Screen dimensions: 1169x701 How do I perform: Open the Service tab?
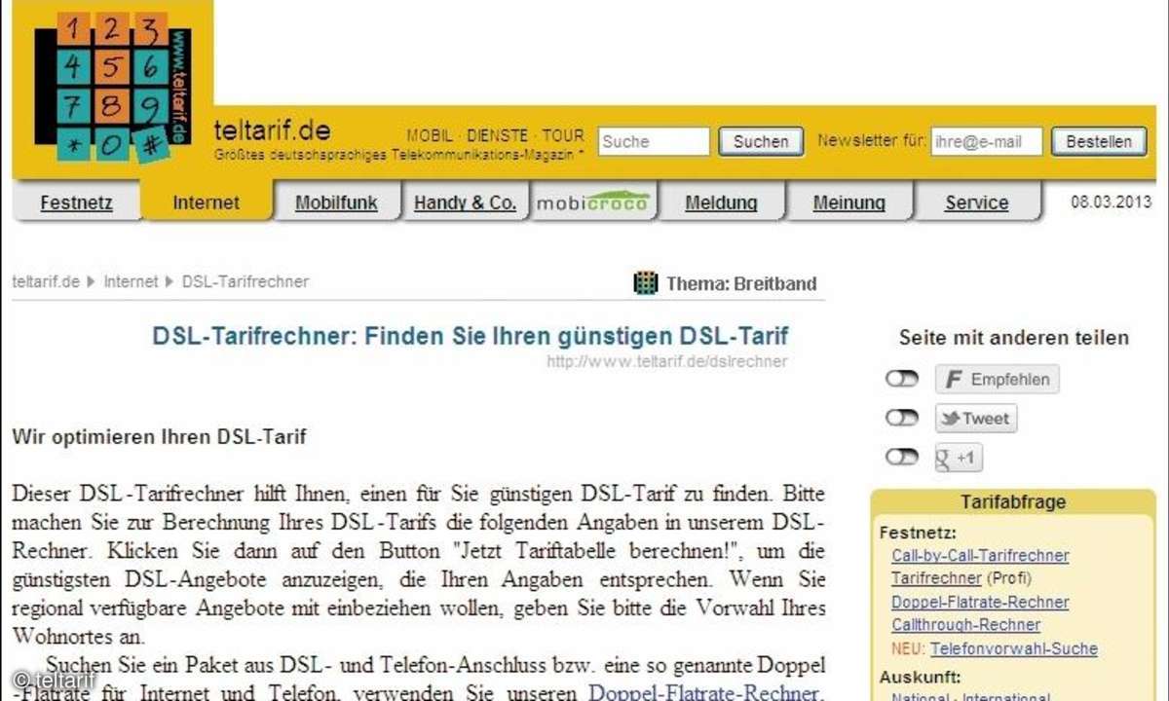pyautogui.click(x=976, y=203)
